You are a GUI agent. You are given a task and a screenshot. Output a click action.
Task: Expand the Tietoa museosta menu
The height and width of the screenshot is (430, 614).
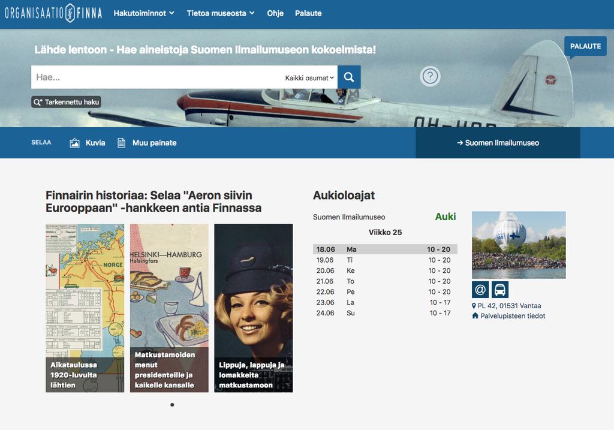tap(221, 13)
